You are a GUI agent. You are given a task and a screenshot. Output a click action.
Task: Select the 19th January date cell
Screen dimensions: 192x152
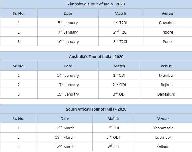pyautogui.click(x=68, y=94)
